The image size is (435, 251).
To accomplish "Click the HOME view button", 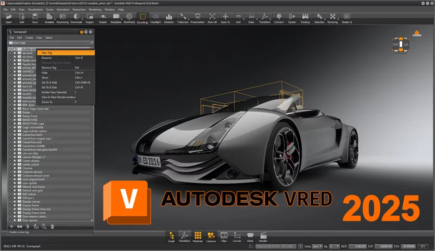I will point(417,34).
